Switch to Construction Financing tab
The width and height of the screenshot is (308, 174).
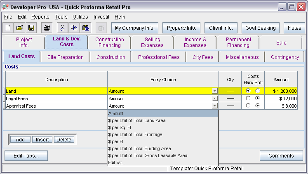point(110,42)
